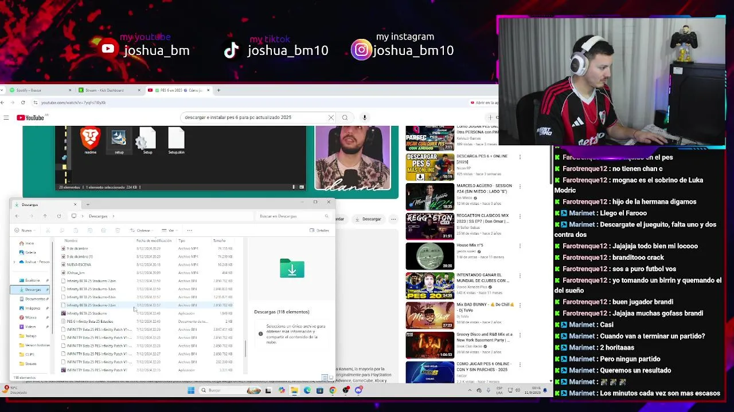Open a new File Explorer tab
The height and width of the screenshot is (412, 734).
tap(88, 204)
